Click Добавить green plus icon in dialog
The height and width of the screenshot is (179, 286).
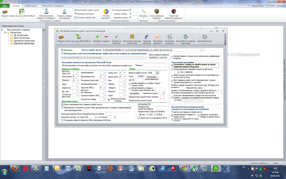[x=97, y=37]
